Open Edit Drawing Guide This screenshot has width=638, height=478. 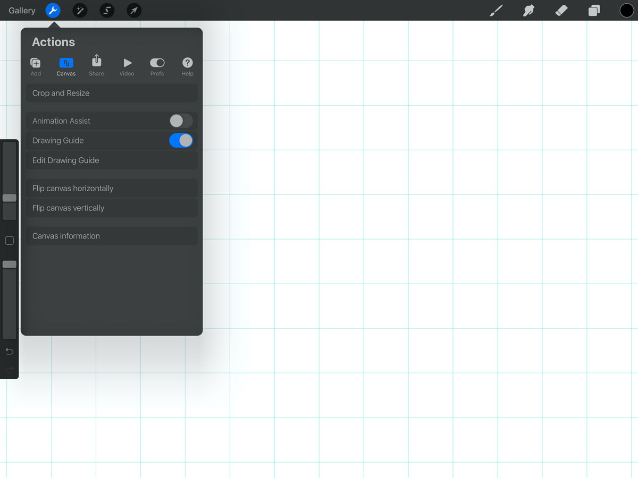(x=111, y=160)
